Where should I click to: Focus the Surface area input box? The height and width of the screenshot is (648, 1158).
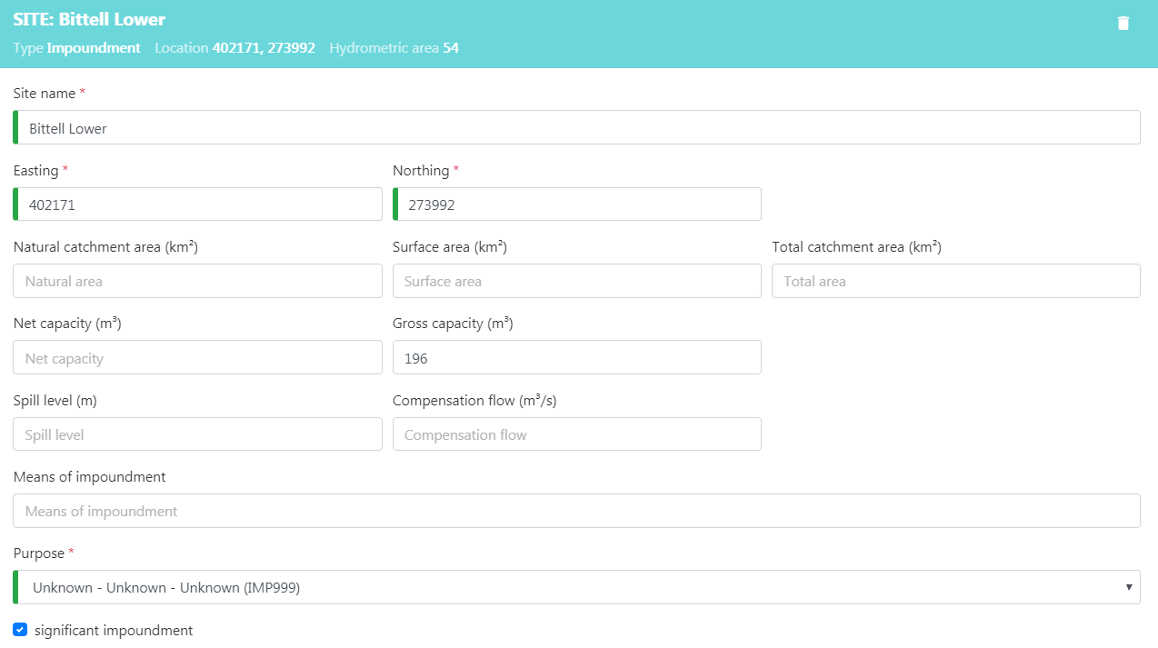coord(576,281)
